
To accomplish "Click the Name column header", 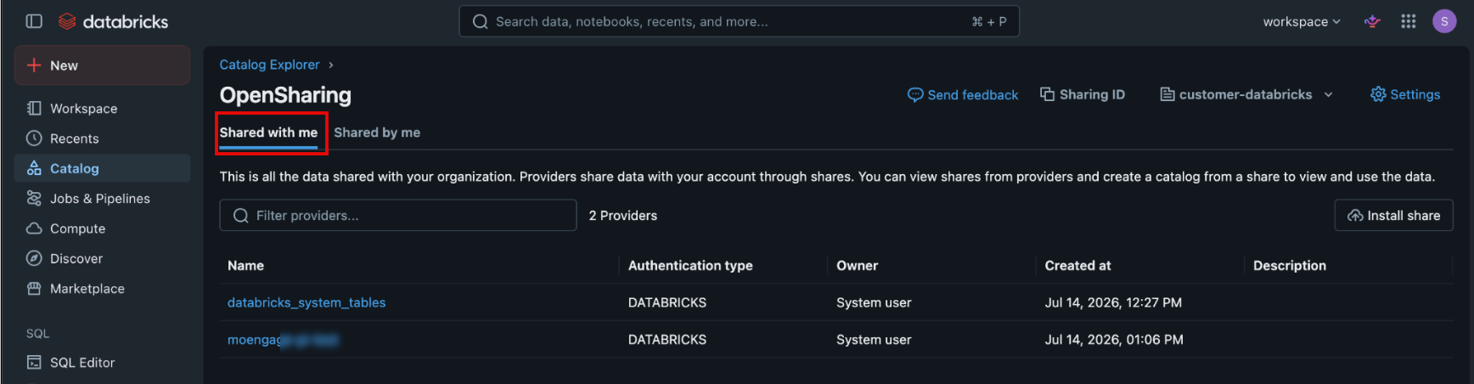I will click(x=245, y=266).
